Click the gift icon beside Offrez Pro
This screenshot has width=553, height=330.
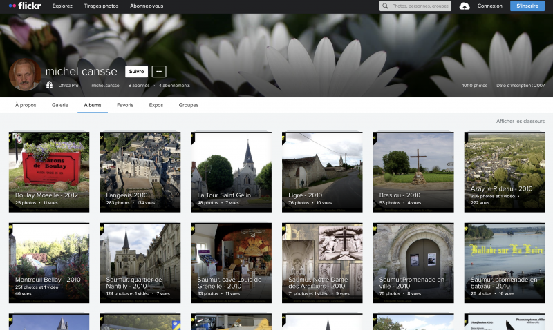pos(50,85)
